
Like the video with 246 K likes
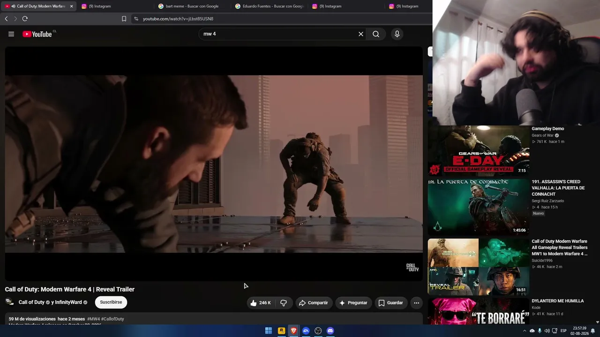coord(260,303)
